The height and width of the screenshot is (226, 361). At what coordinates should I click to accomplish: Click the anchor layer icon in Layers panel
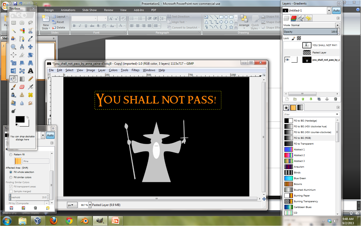327,99
